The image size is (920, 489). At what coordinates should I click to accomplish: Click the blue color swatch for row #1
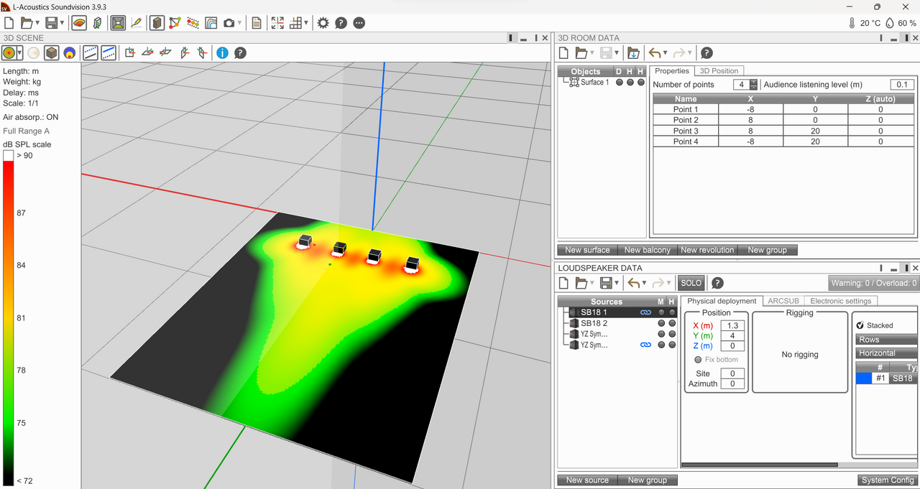click(863, 378)
